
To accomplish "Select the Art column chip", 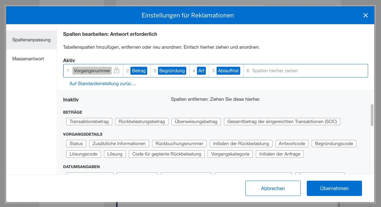I will click(201, 70).
